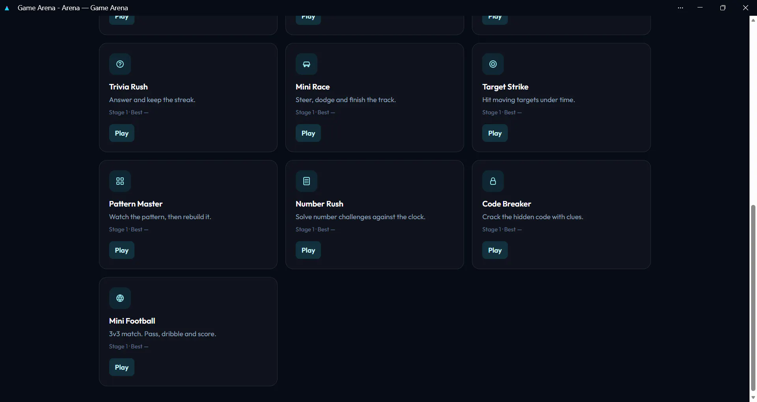Click Stage 1 · Best label under Trivia Rush
The image size is (757, 402).
pyautogui.click(x=129, y=112)
